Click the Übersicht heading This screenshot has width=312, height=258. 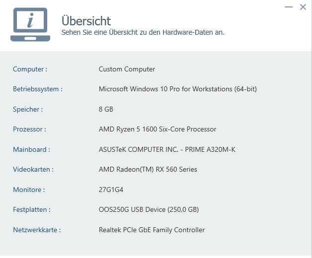tap(86, 21)
